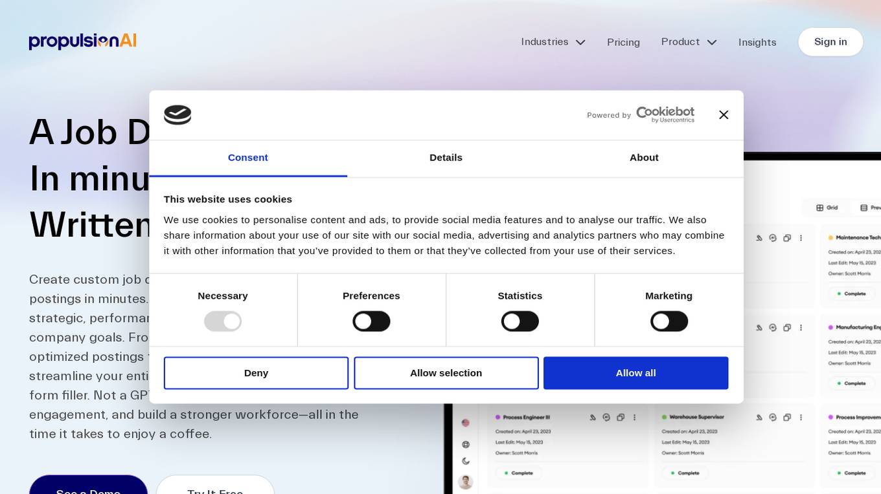Viewport: 881px width, 494px height.
Task: Click the Warehouse Supervisor title
Action: pos(696,417)
